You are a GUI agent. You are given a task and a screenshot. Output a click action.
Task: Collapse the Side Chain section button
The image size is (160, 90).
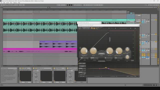point(101,61)
